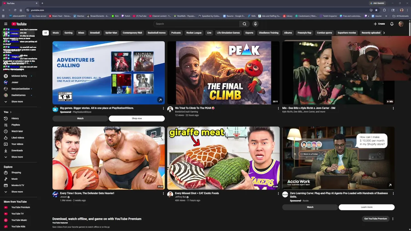411x231 pixels.
Task: Open DeezysGasStation subscription channel
Action: (x=20, y=89)
